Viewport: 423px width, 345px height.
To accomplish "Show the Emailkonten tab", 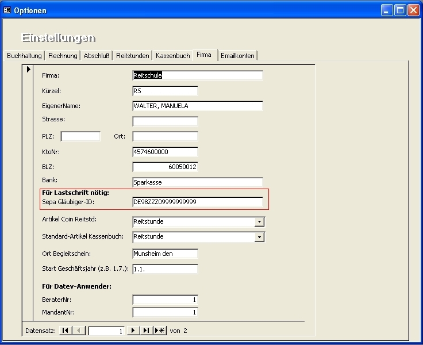I will (237, 56).
